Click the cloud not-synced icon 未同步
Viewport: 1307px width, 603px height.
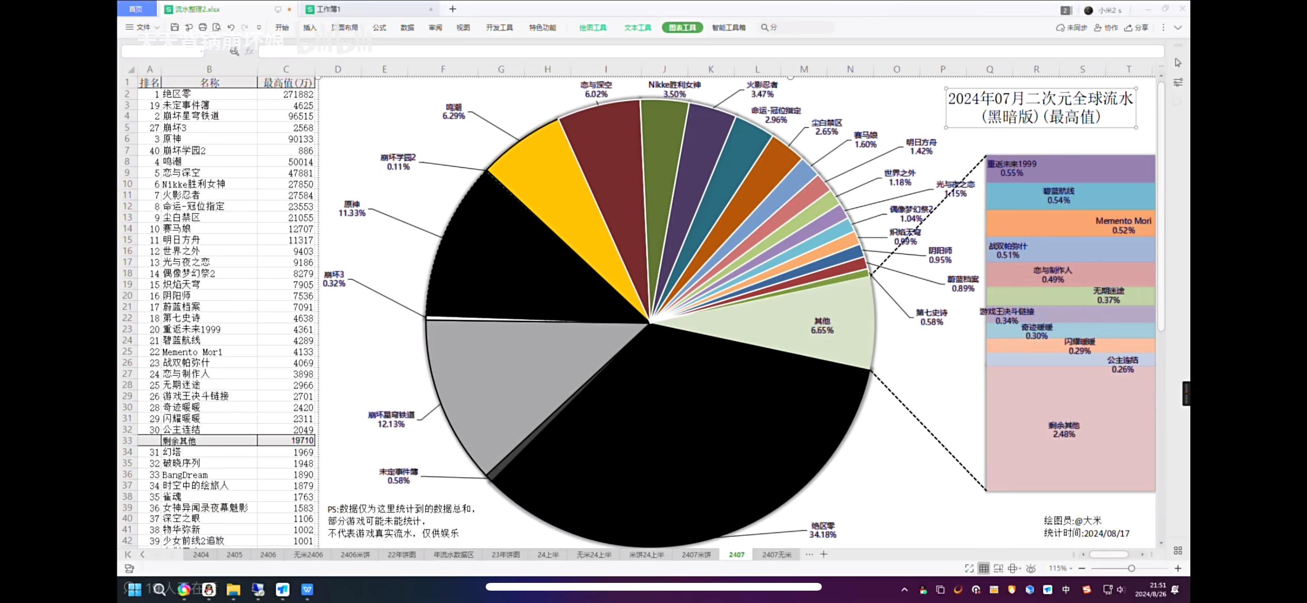coord(1071,27)
